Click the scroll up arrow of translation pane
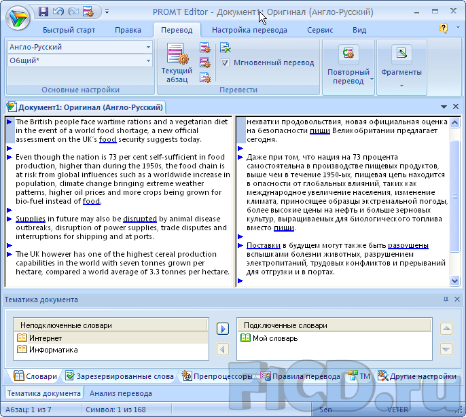 click(454, 122)
